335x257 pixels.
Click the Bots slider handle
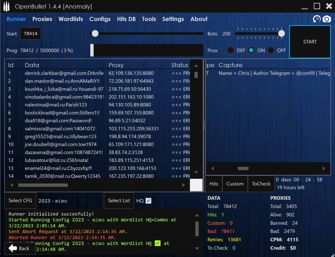282,33
